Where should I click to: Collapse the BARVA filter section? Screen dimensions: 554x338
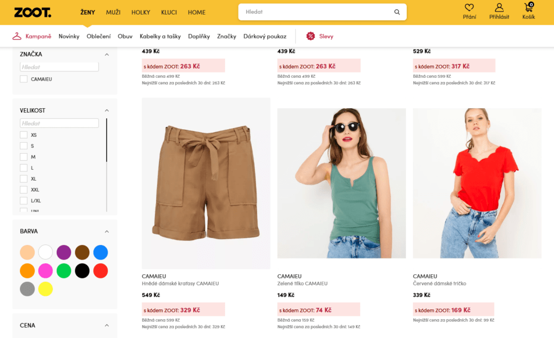107,231
